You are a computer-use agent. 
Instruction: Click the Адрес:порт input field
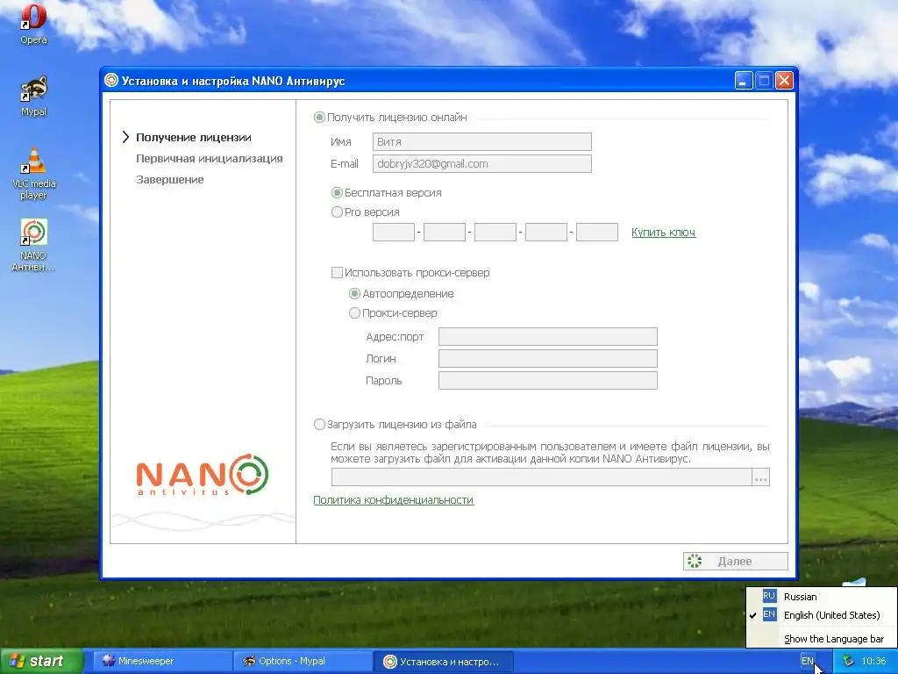547,336
